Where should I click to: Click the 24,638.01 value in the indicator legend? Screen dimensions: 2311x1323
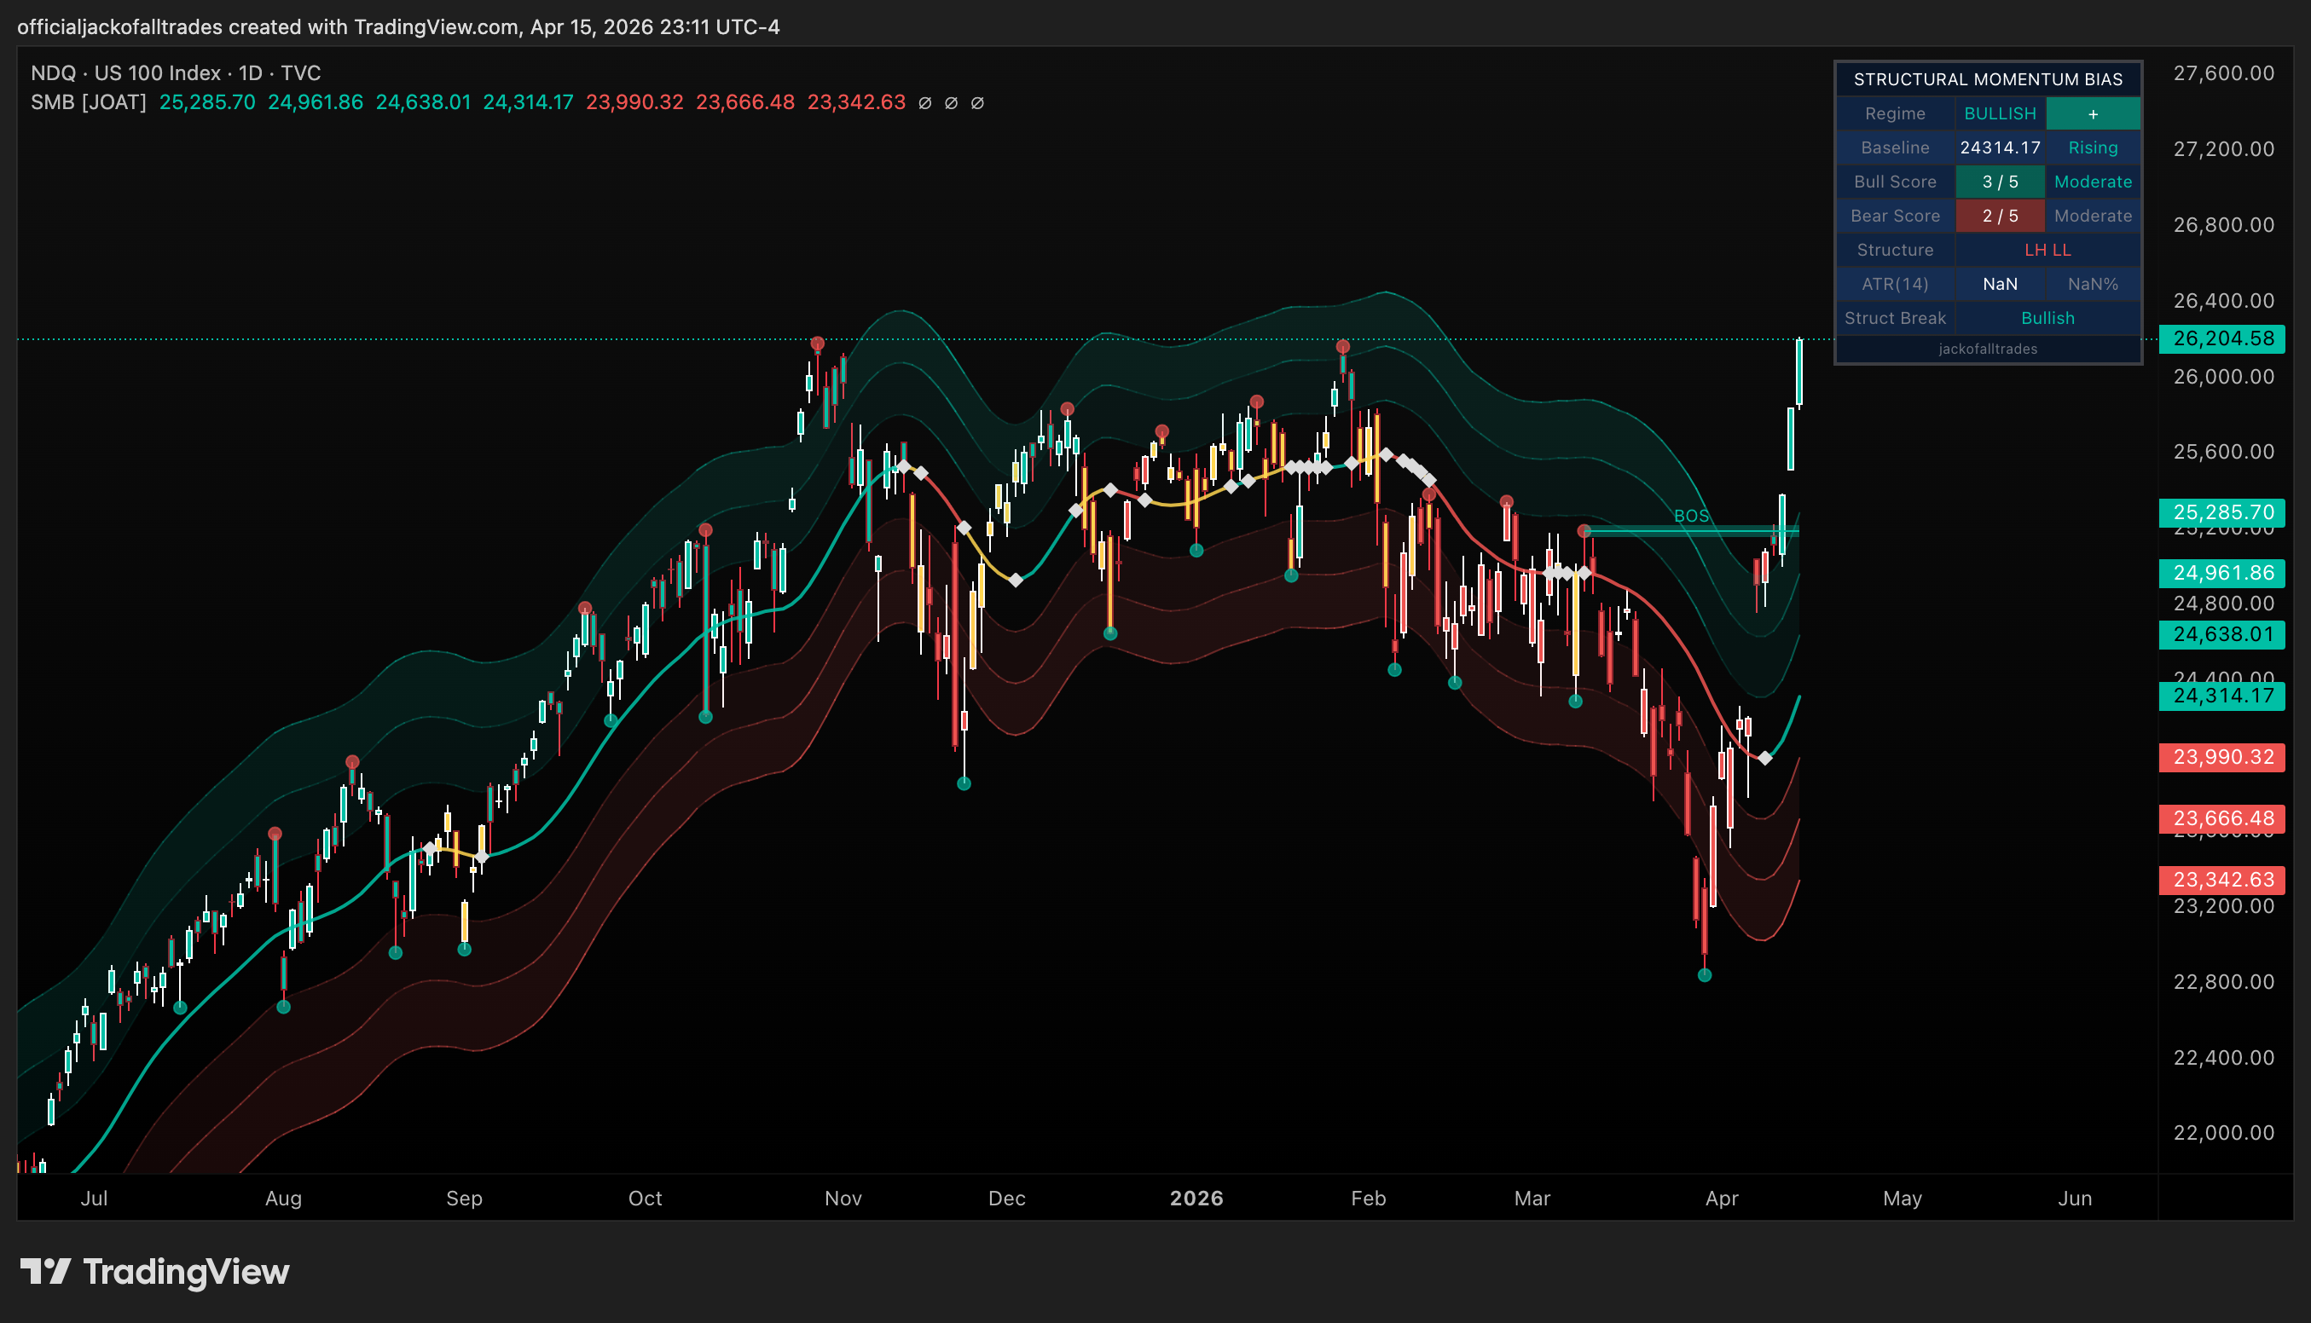click(424, 101)
